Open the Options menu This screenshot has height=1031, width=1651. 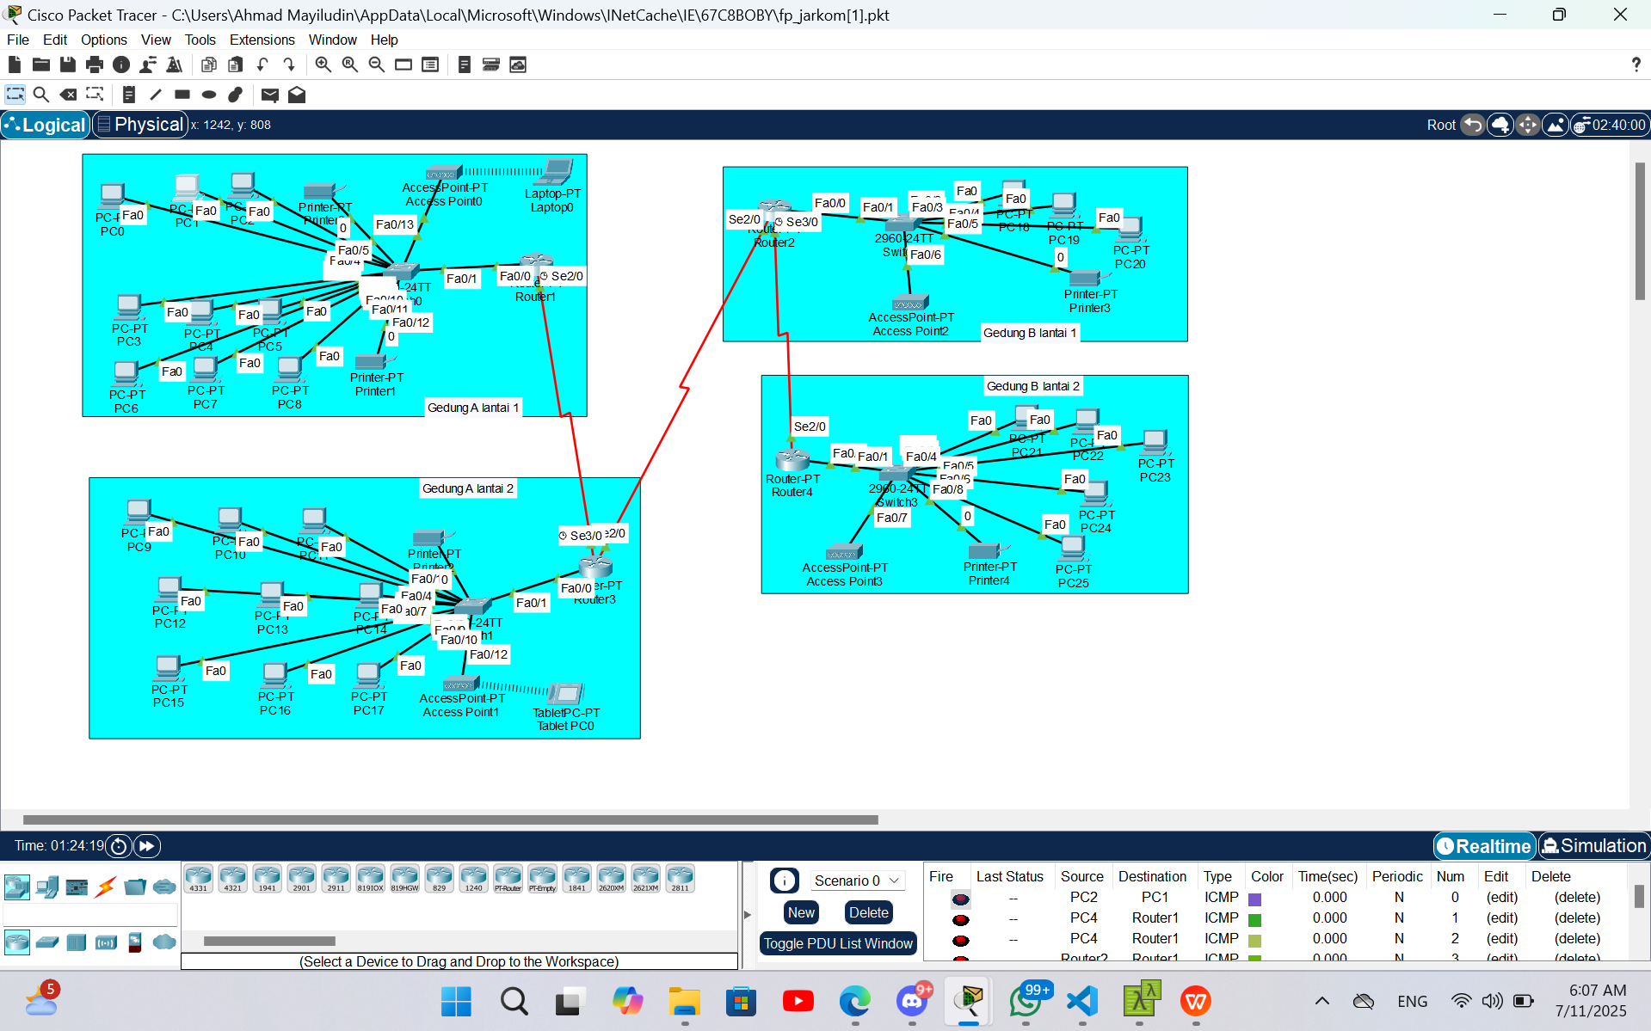[x=103, y=40]
